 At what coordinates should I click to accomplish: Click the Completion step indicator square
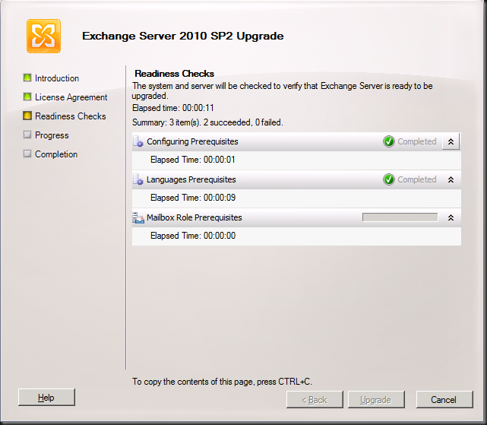[27, 154]
